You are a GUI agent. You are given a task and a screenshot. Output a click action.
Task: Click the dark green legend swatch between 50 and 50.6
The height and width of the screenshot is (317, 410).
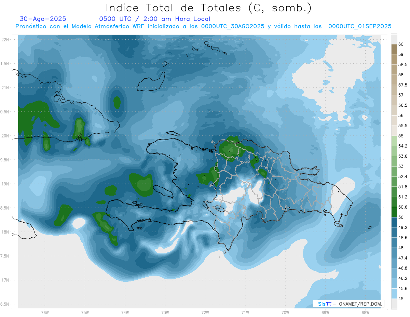pos(394,212)
